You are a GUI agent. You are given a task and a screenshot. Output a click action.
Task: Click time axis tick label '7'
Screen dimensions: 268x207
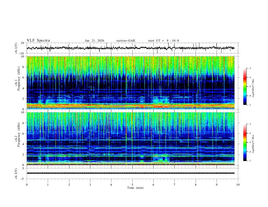(x=175, y=185)
